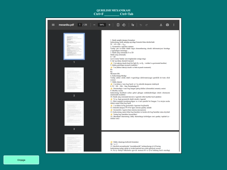Toggle the PDF sidebar menu icon
Image resolution: width=227 pixels, height=170 pixels.
pyautogui.click(x=53, y=25)
